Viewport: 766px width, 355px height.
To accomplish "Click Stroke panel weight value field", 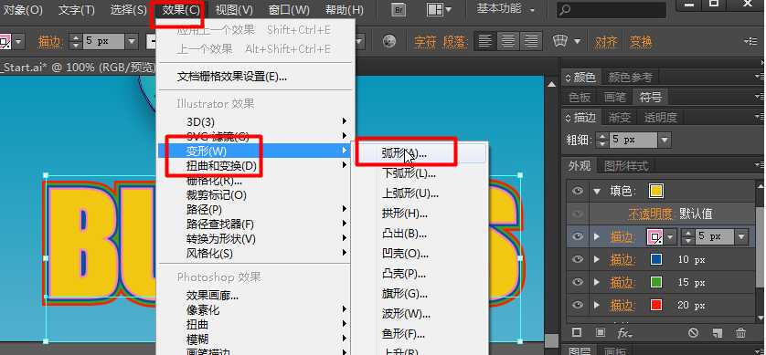I will pyautogui.click(x=633, y=141).
